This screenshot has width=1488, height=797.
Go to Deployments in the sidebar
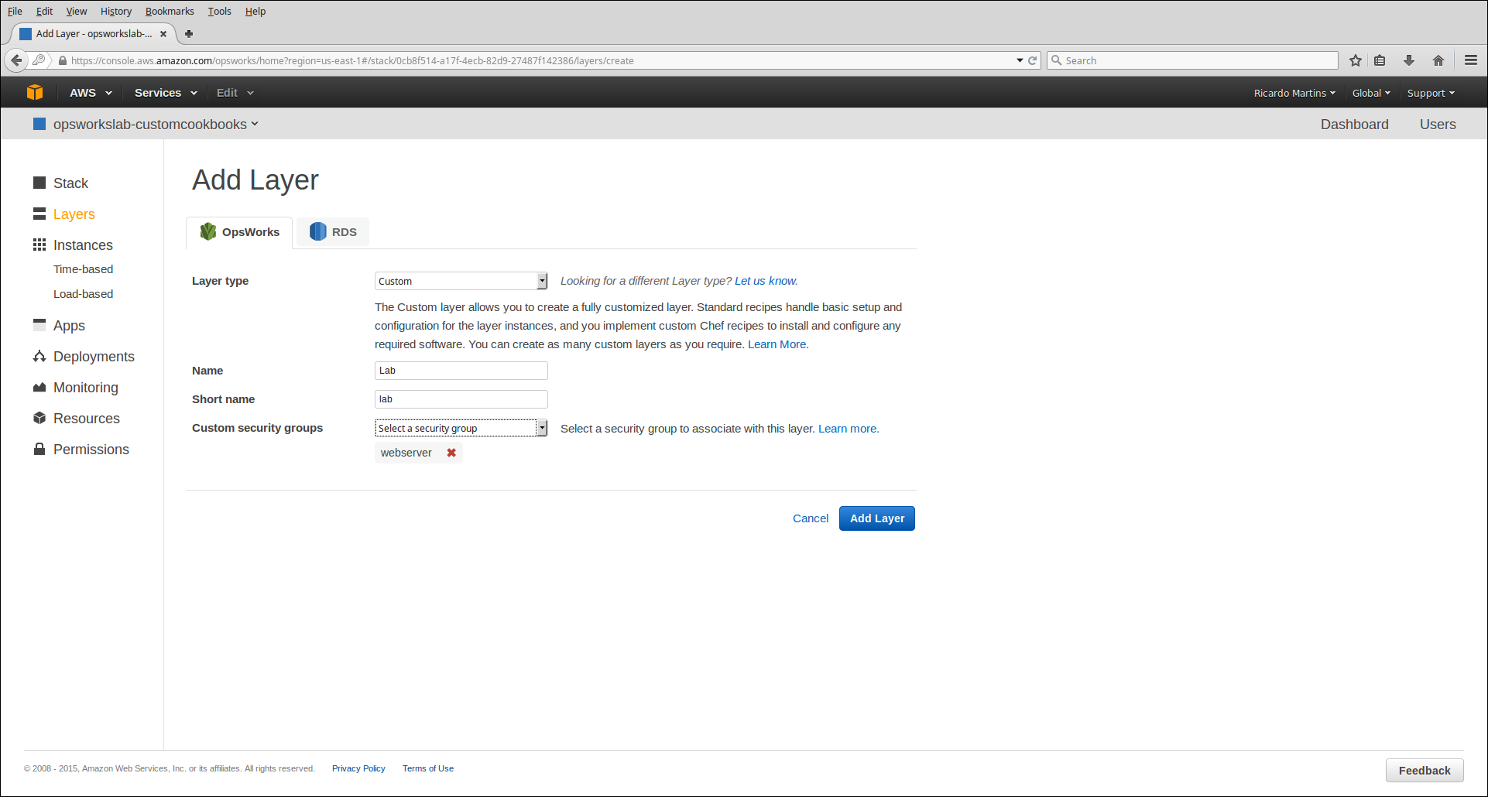94,357
